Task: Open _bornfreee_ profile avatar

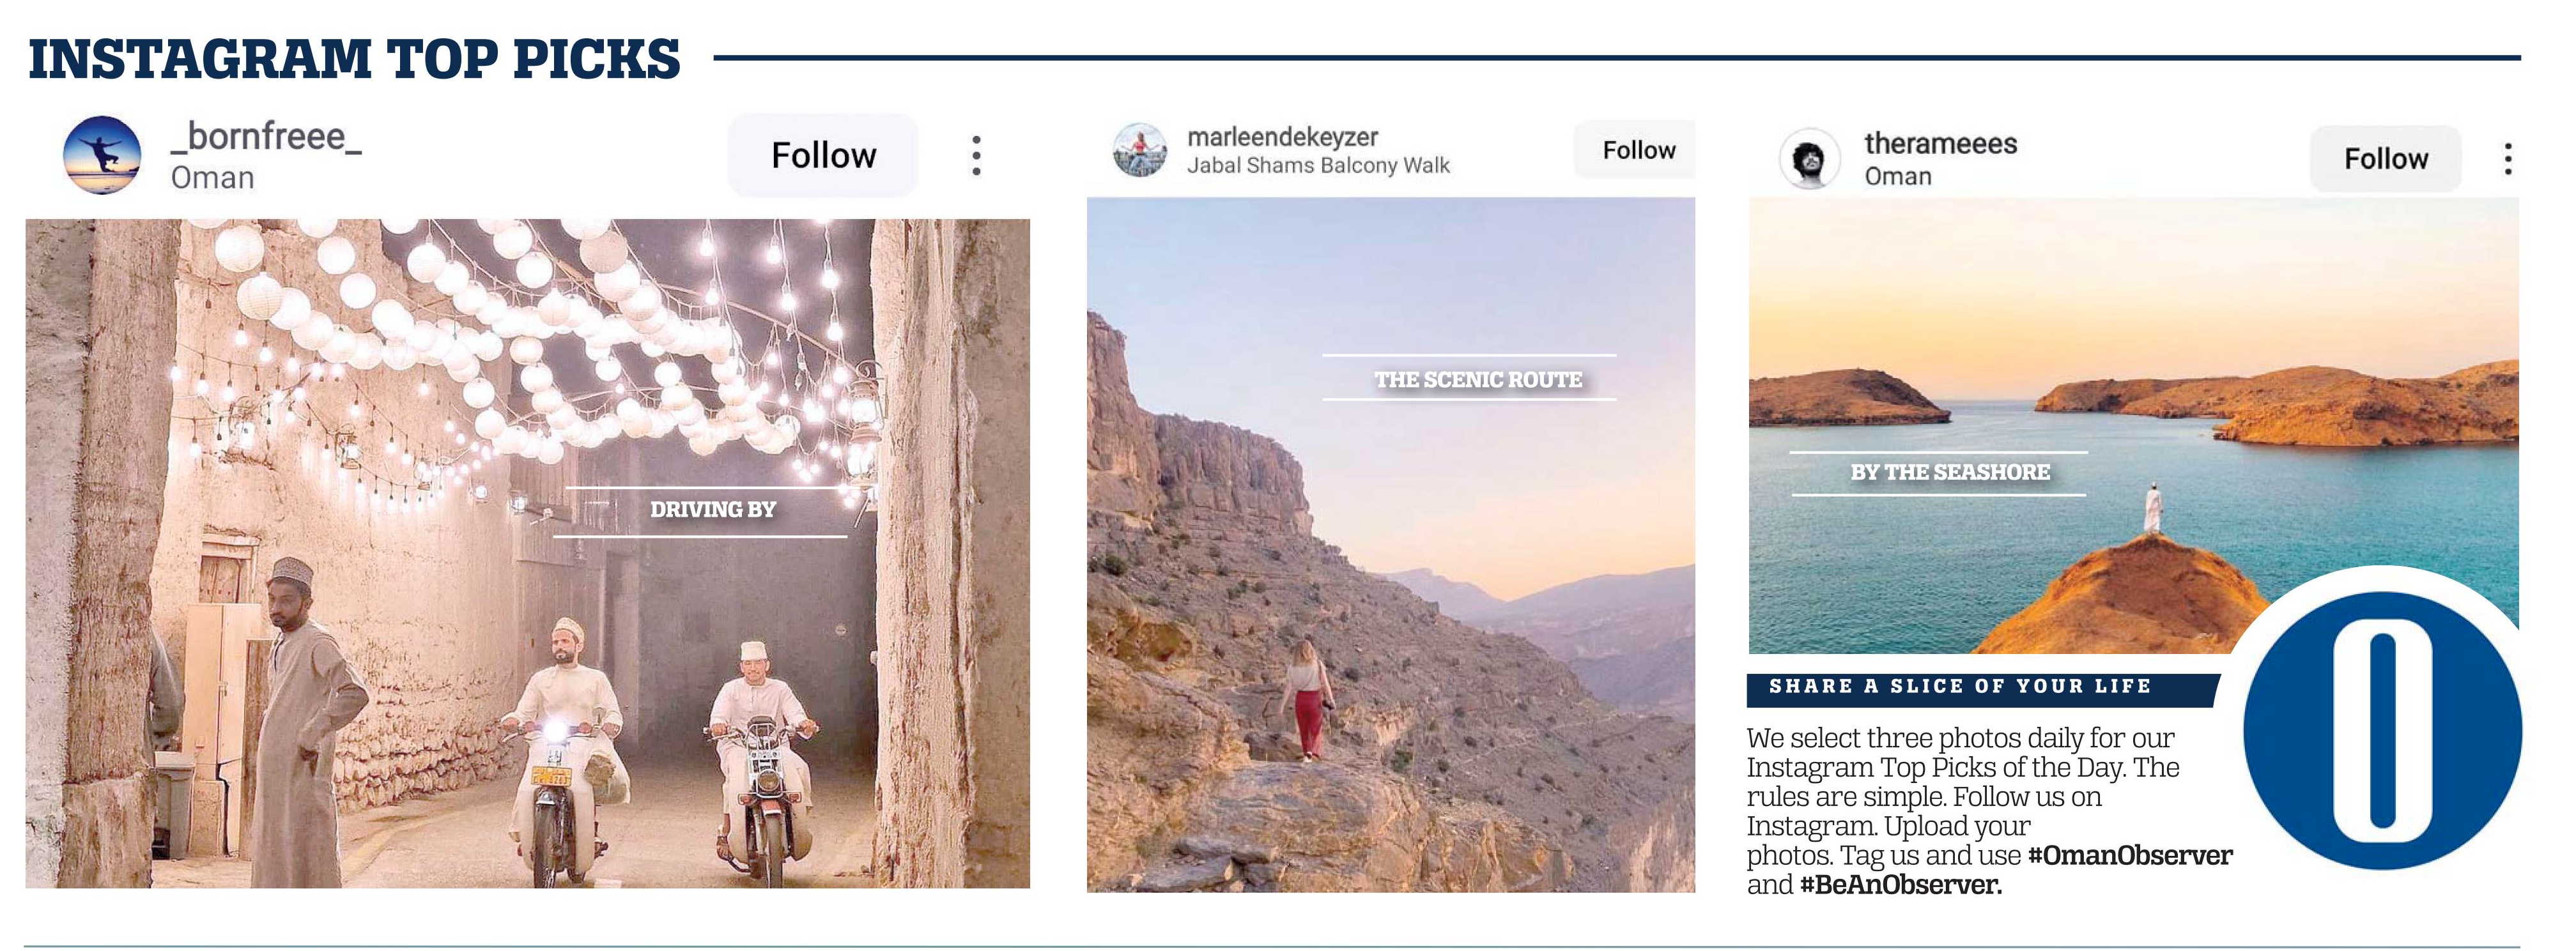Action: (102, 155)
